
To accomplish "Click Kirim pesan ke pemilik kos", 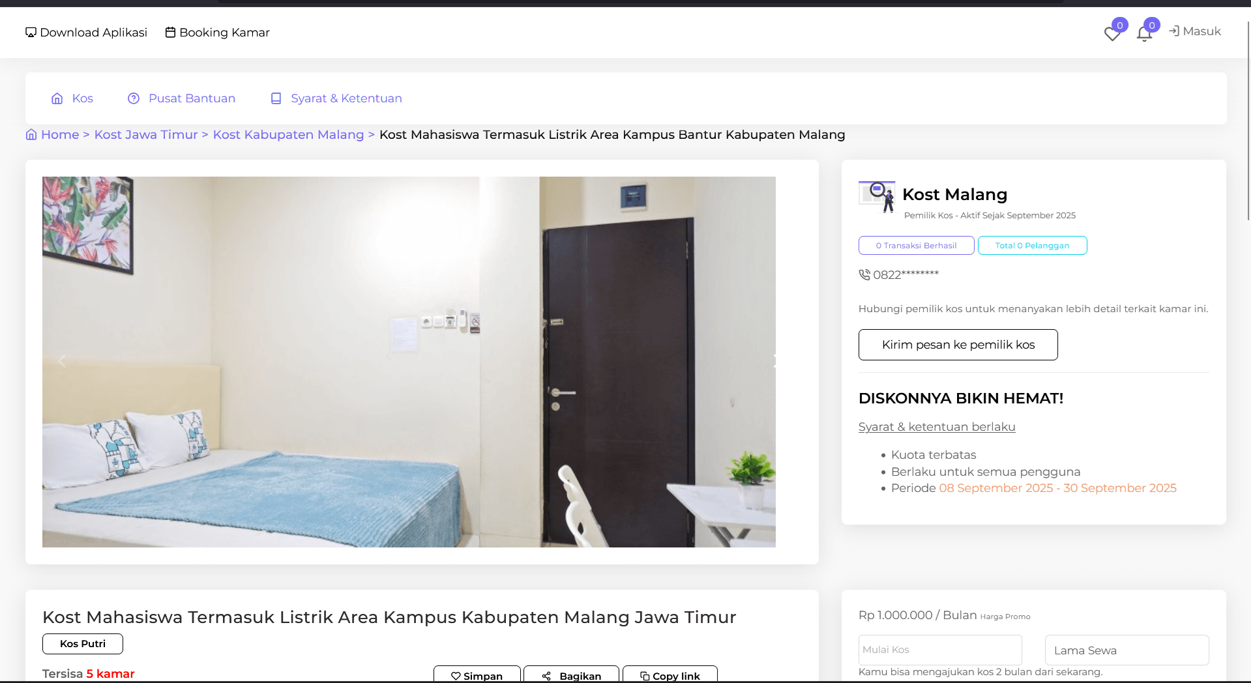I will click(958, 345).
